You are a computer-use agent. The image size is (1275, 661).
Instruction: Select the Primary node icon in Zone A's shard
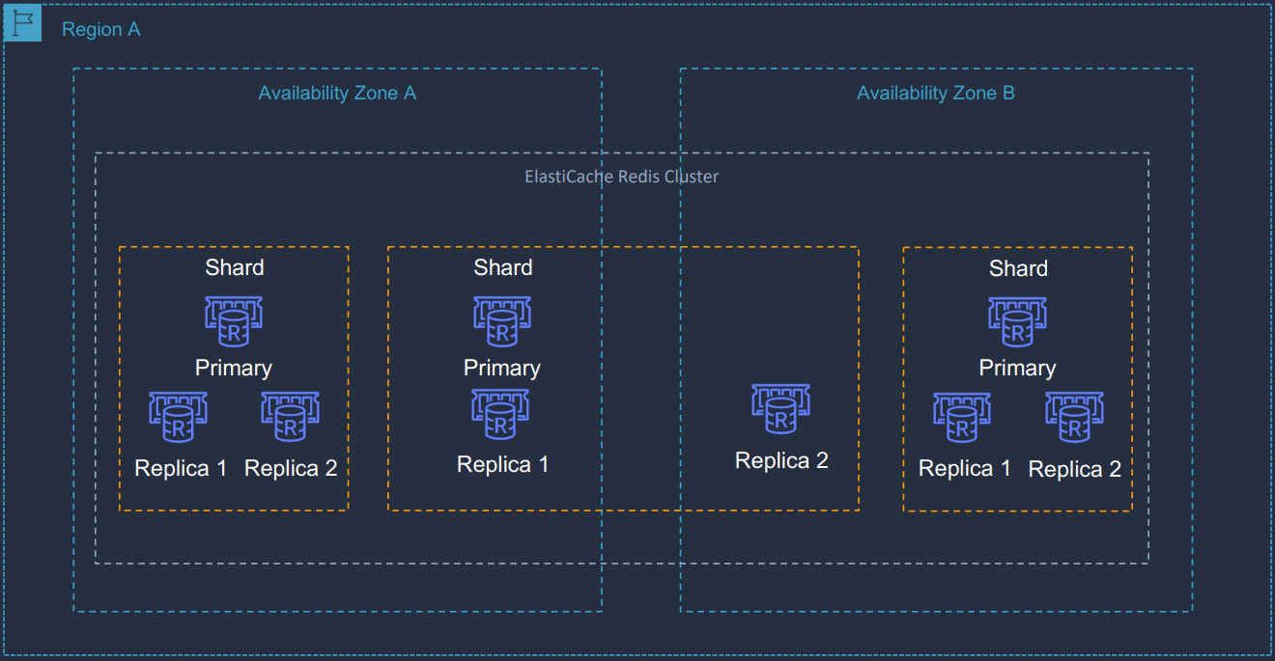pos(234,322)
